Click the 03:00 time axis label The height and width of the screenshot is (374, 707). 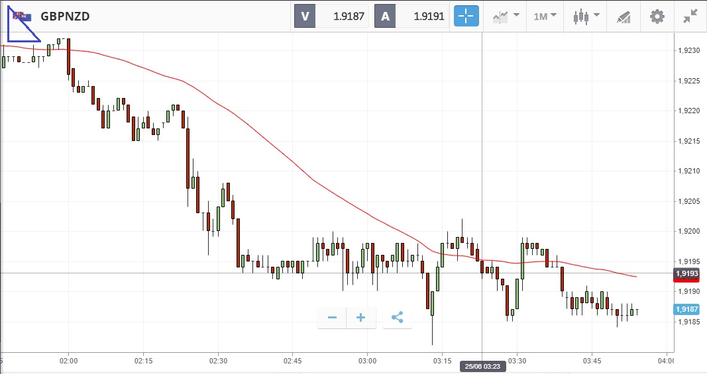(x=367, y=361)
